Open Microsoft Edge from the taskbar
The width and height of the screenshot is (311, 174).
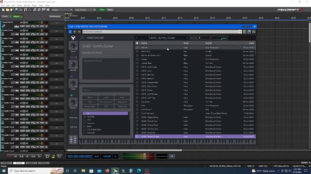point(139,171)
